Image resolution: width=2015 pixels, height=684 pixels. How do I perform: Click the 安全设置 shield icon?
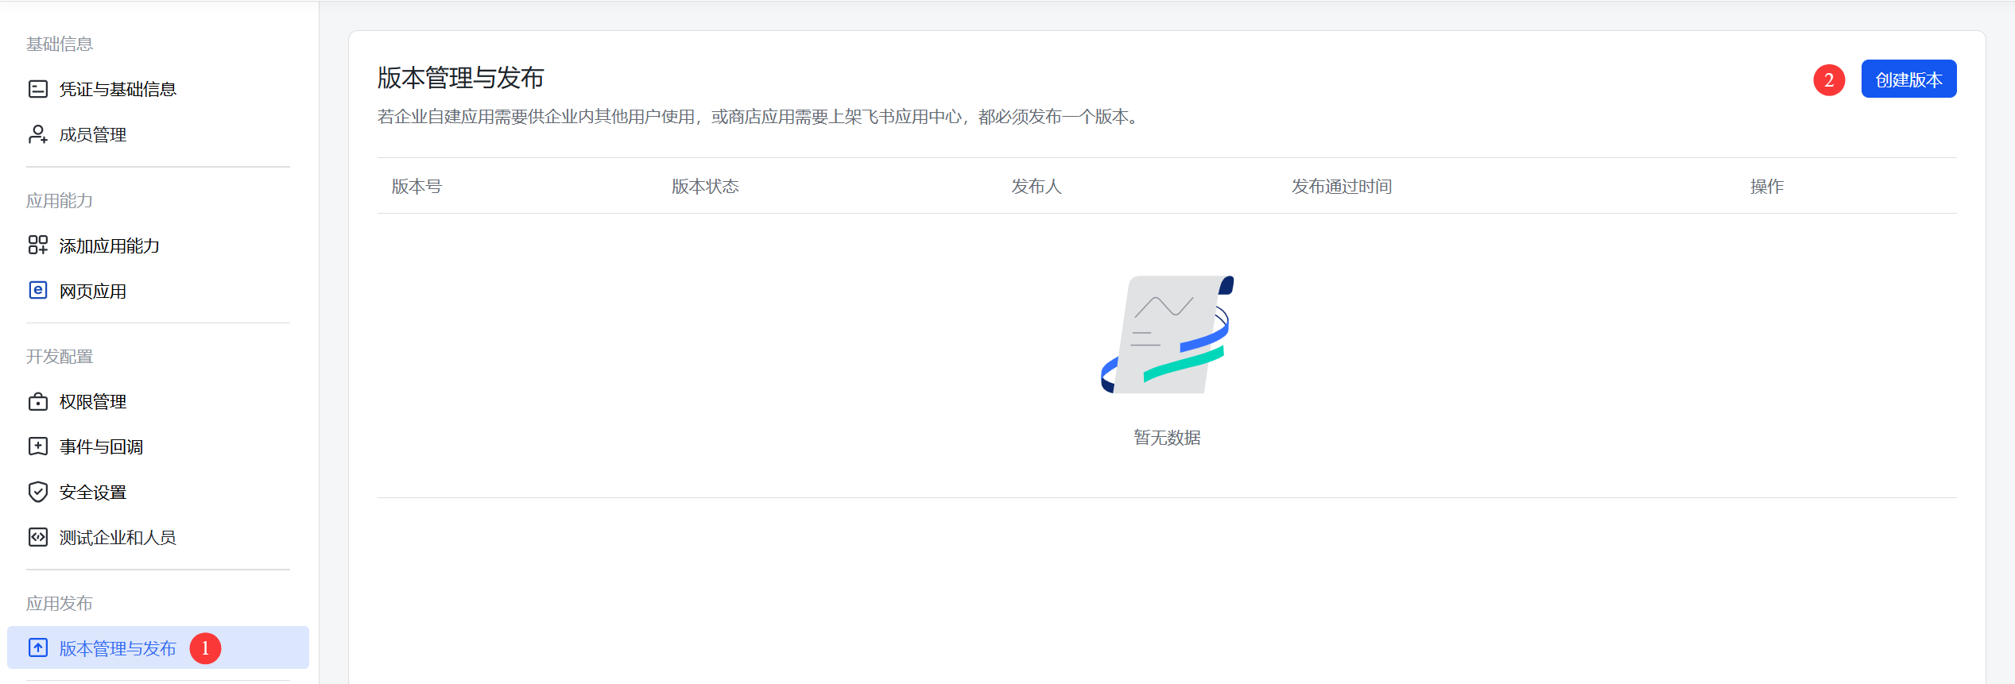[x=37, y=492]
